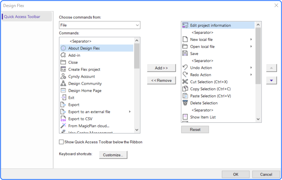Click the Edit project information icon
Viewport: 282px width, 180px height.
[185, 25]
